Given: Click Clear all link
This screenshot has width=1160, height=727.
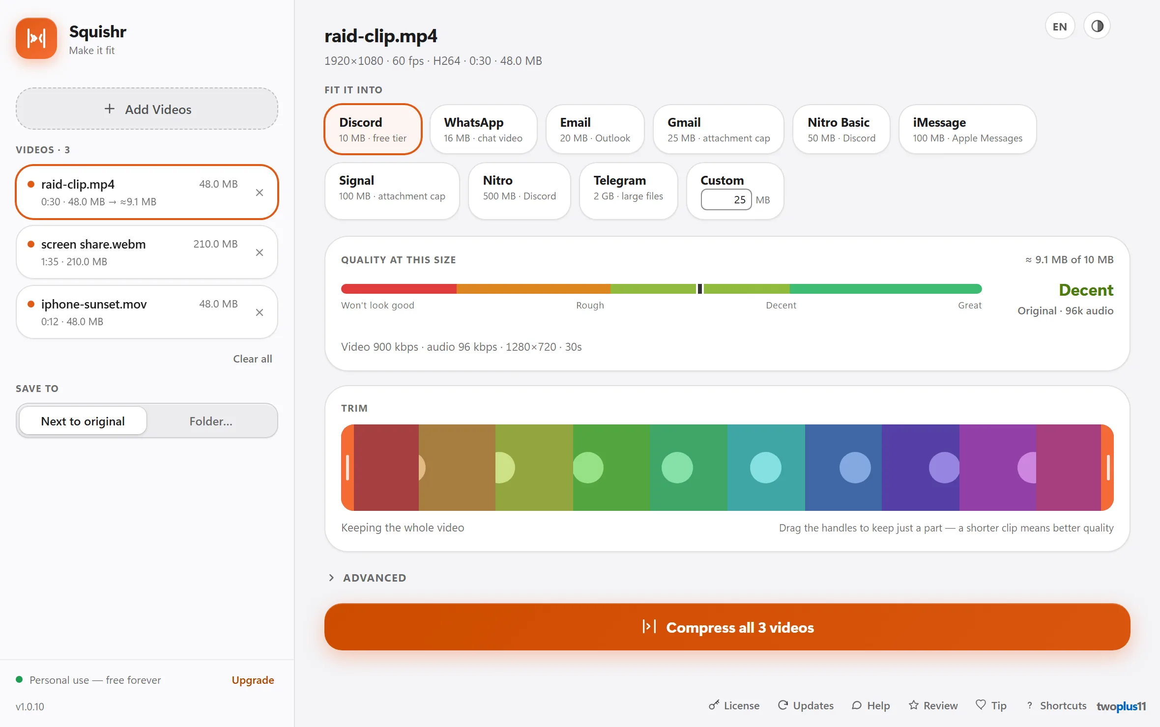Looking at the screenshot, I should (252, 359).
